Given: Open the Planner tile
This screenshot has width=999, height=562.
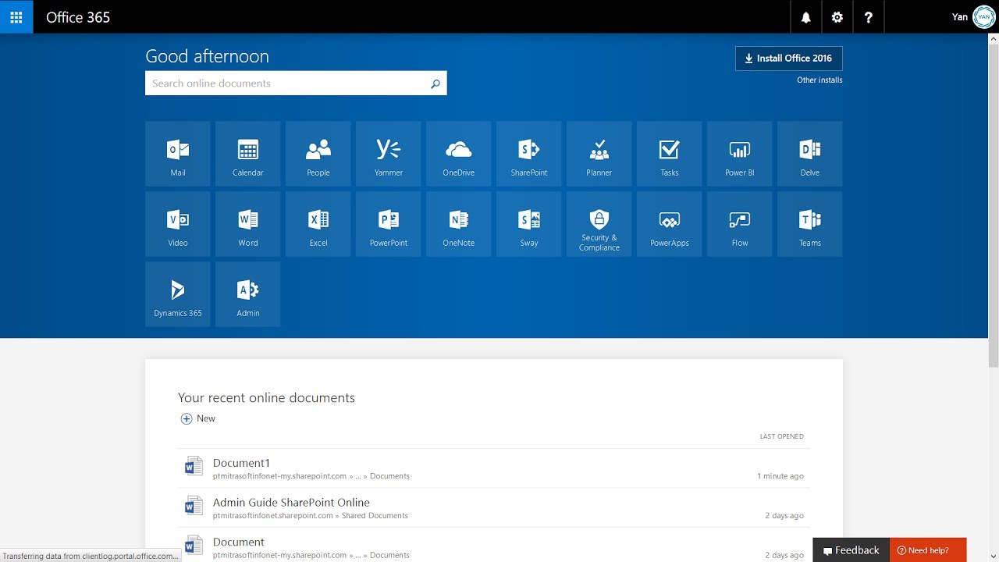Looking at the screenshot, I should (599, 154).
